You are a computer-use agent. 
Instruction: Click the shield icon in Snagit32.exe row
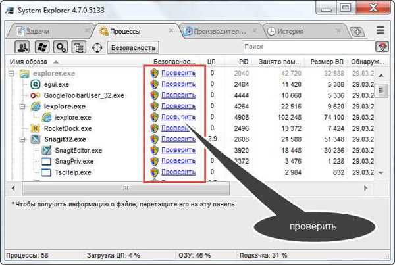click(154, 139)
